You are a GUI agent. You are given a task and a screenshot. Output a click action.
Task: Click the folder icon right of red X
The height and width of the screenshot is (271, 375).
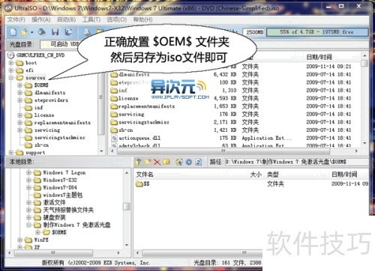click(x=166, y=162)
